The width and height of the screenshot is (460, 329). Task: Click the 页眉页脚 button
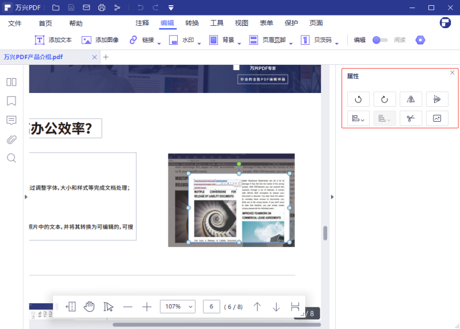[x=267, y=40]
